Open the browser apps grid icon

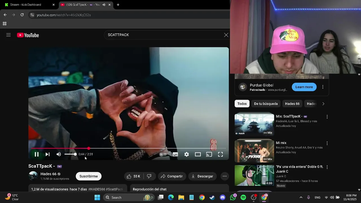[5, 24]
